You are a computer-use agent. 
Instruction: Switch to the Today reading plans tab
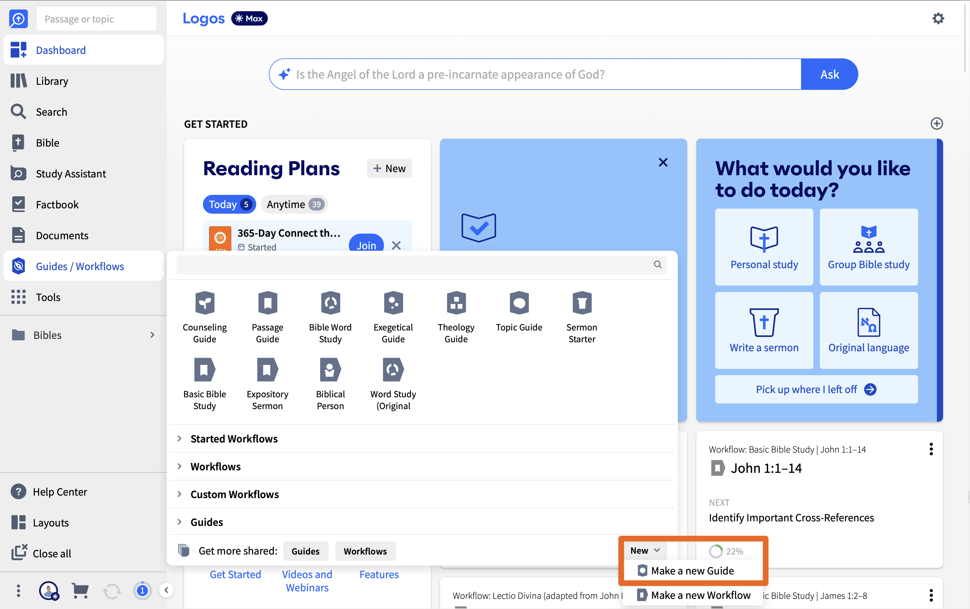point(230,204)
